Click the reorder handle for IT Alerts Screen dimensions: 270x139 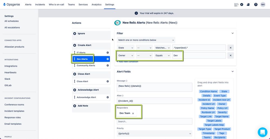pyautogui.click(x=75, y=53)
